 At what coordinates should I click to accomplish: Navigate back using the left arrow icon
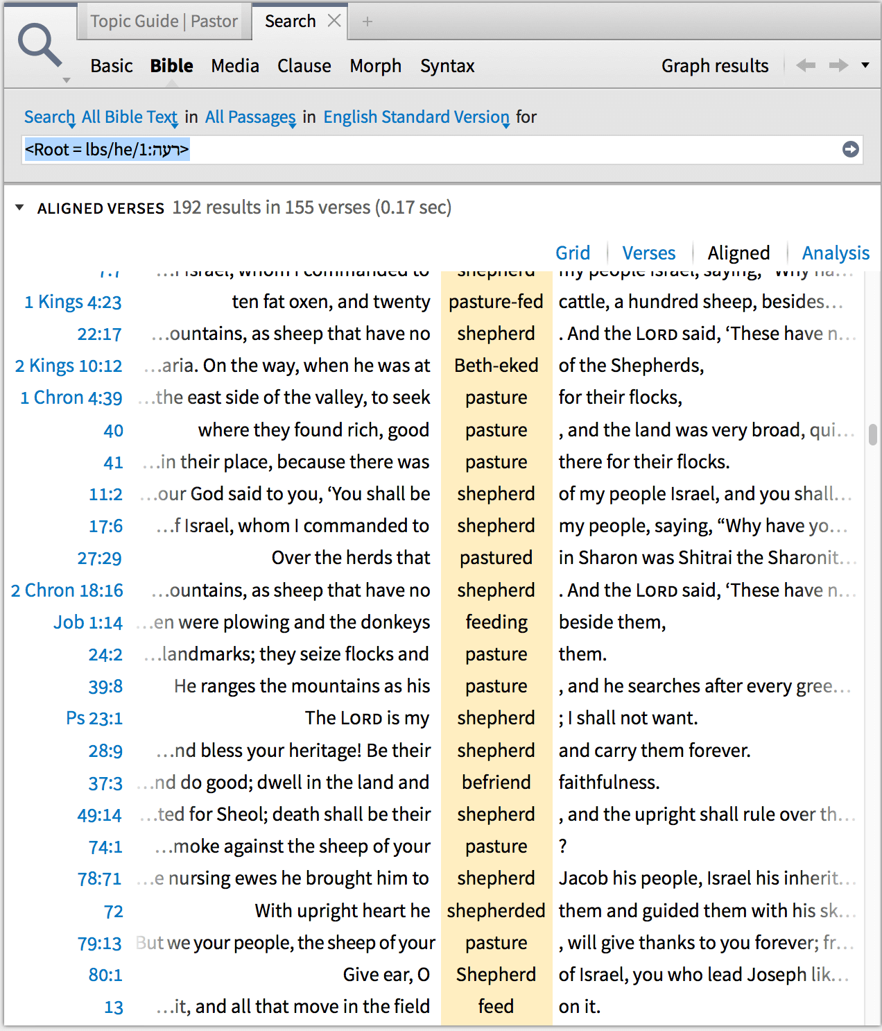tap(806, 65)
